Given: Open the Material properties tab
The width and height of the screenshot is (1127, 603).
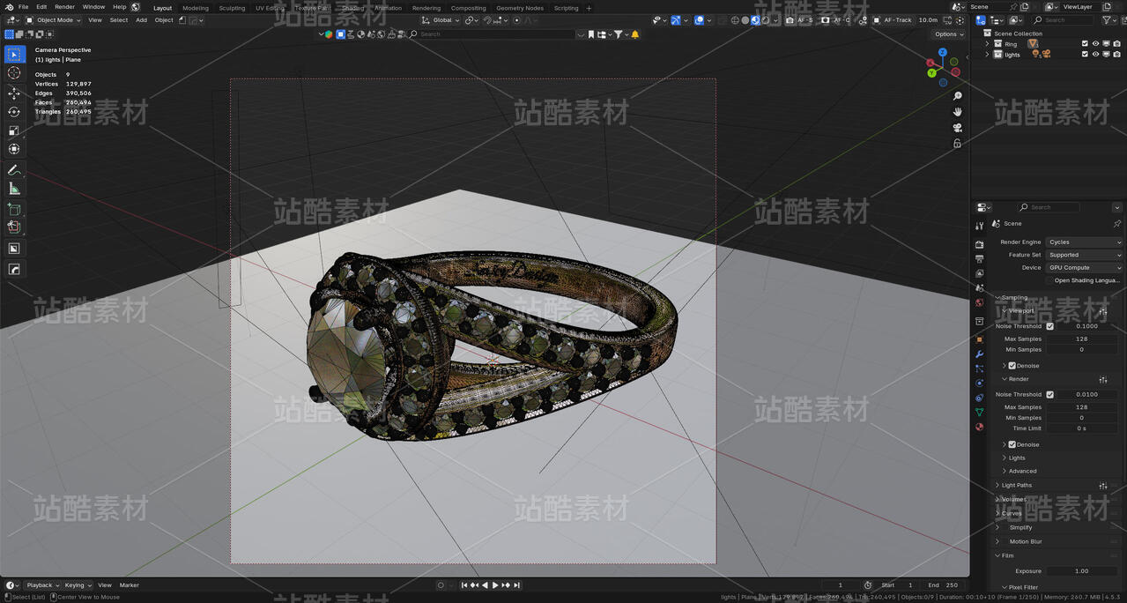Looking at the screenshot, I should tap(979, 427).
